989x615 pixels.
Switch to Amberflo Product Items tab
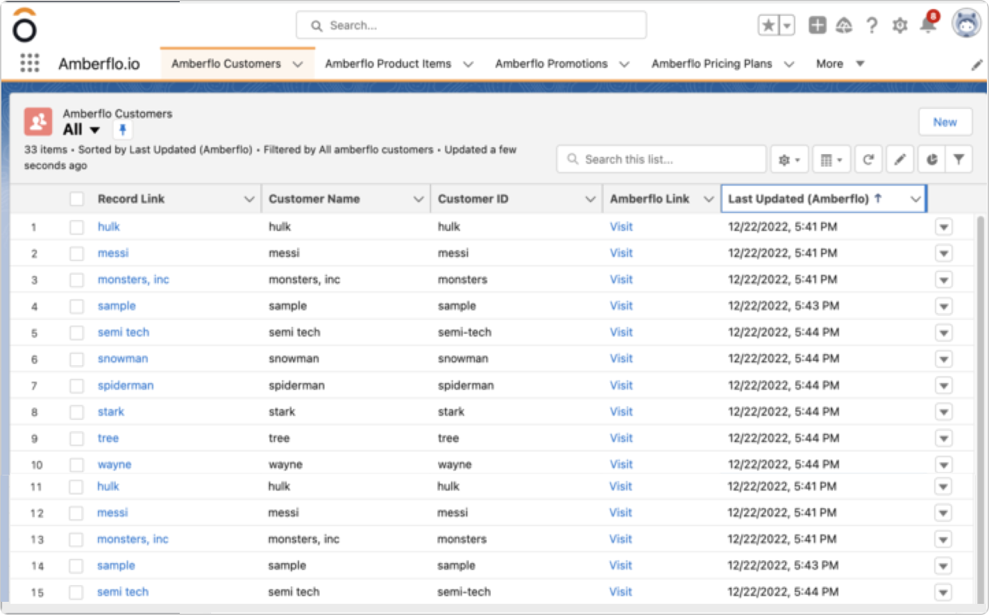coord(388,64)
